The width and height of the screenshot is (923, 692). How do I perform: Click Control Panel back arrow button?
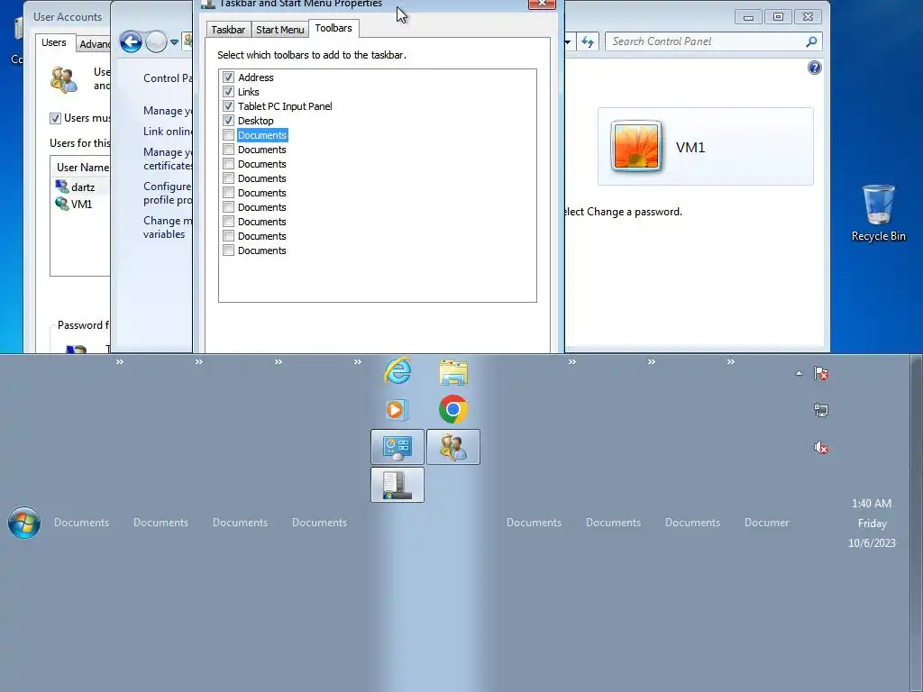coord(131,41)
